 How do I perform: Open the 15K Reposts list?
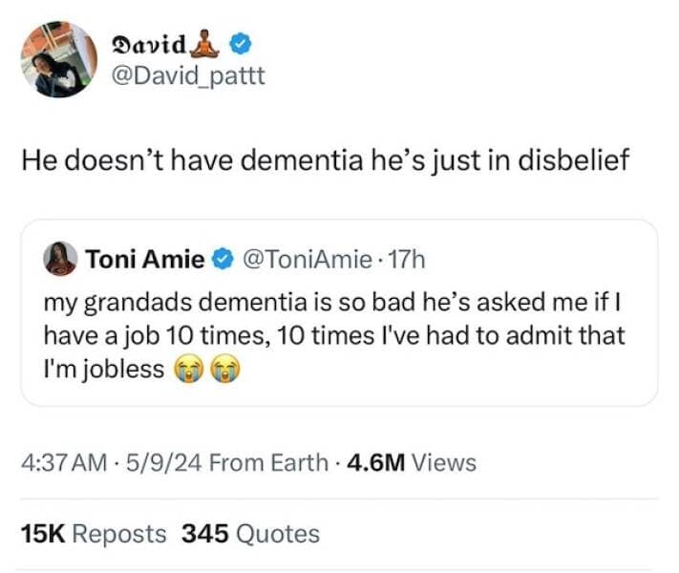93,534
